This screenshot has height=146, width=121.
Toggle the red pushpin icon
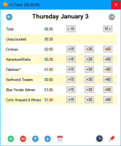pos(112,138)
